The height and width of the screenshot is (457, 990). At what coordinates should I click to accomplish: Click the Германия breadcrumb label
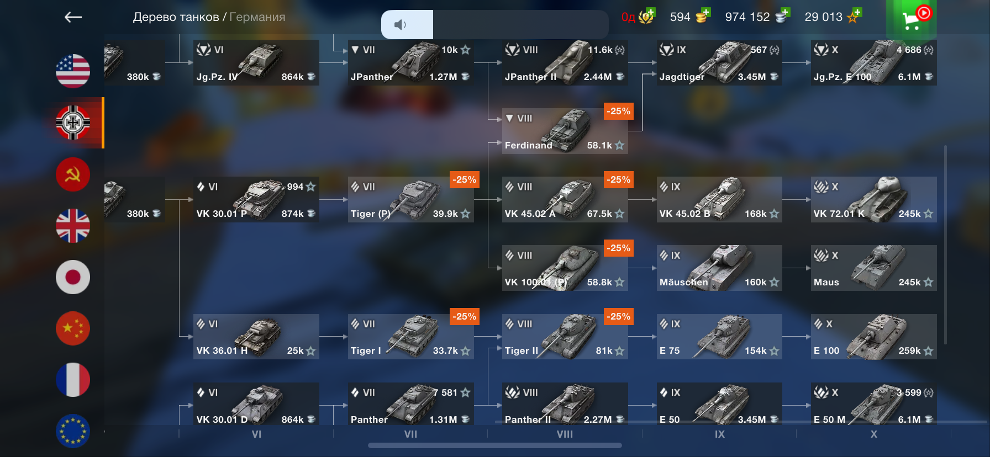pos(257,17)
